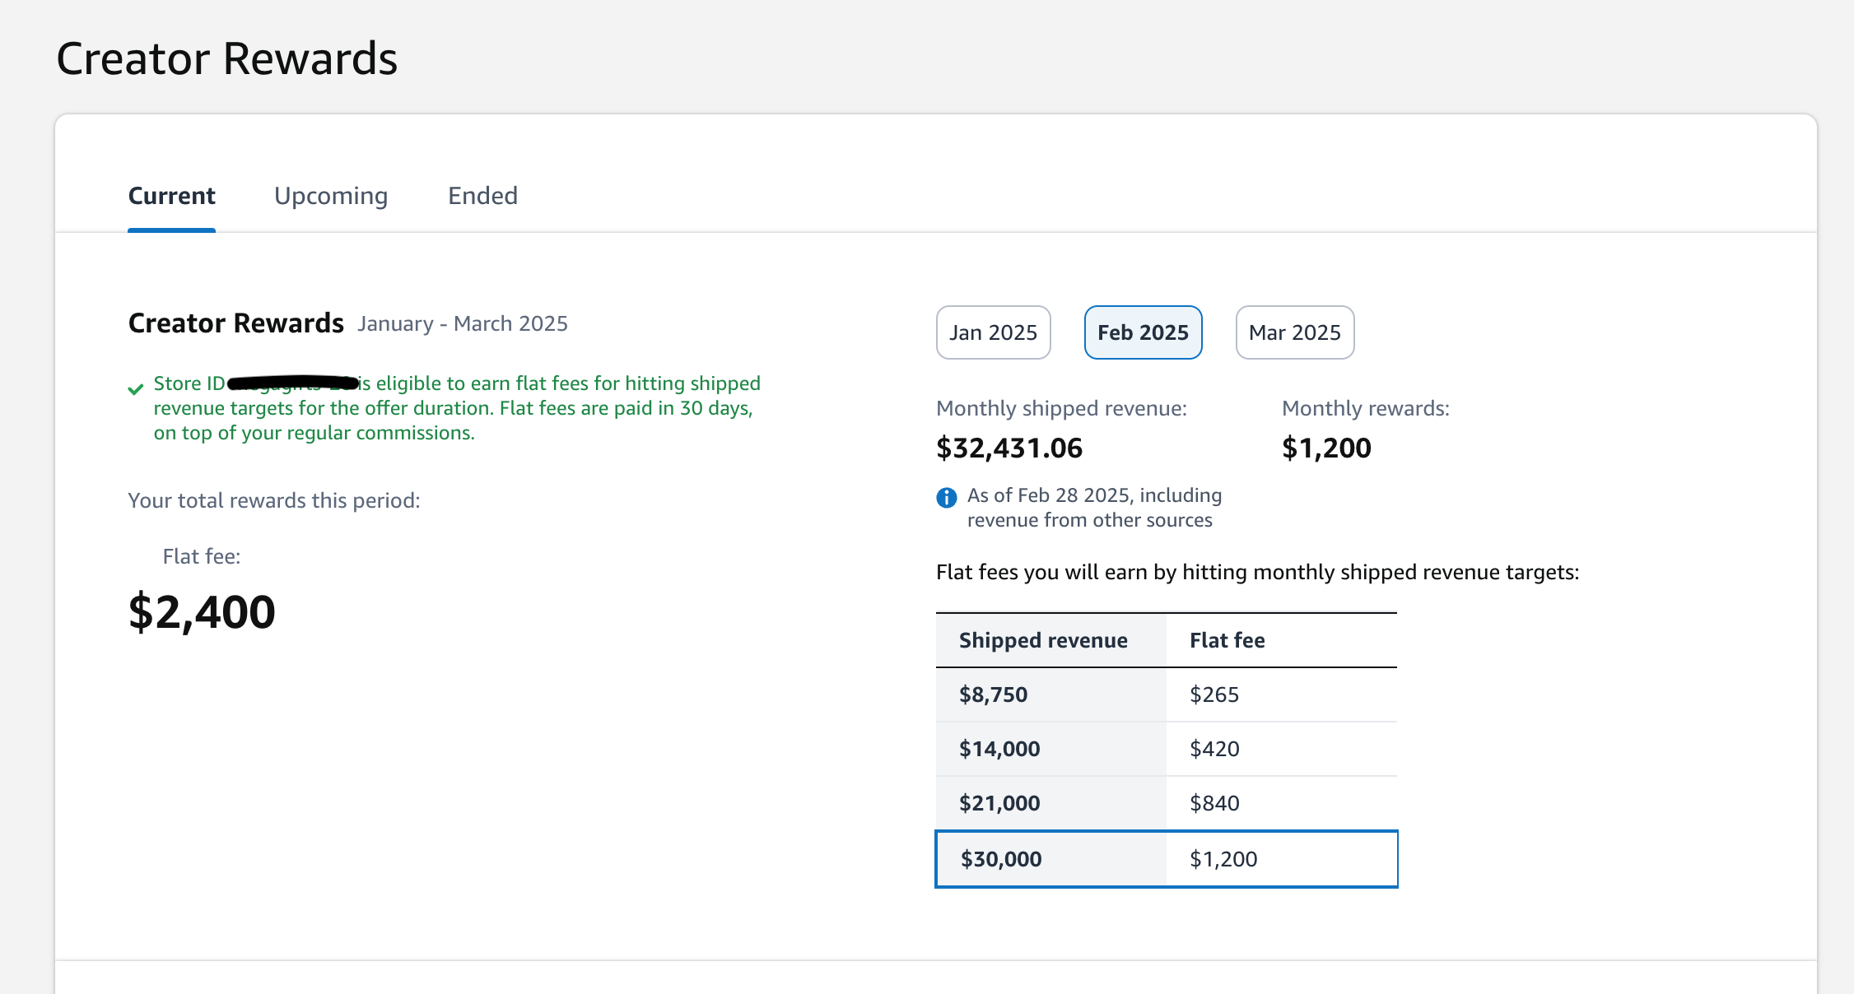Select the Mar 2025 month button

point(1294,332)
